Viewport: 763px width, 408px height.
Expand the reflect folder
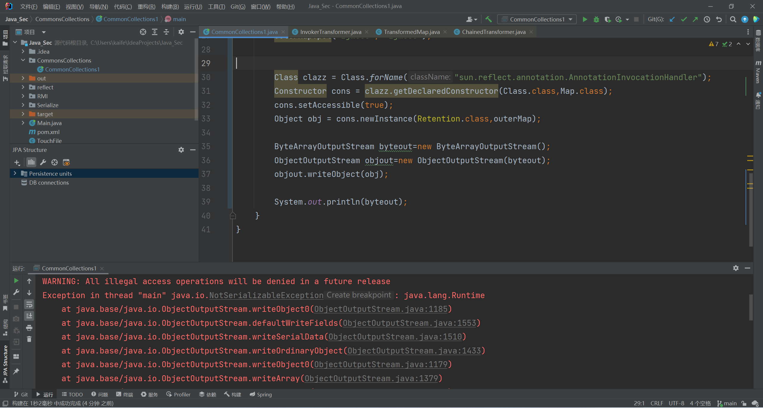[23, 87]
